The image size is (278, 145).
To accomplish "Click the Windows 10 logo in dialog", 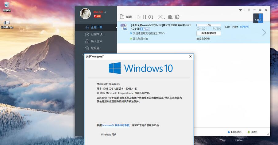I will tap(141, 68).
